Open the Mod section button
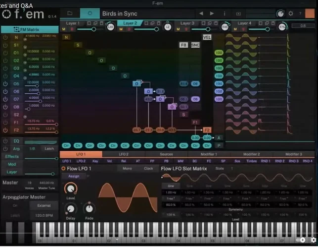Image resolution: width=318 pixels, height=248 pixels. tap(12, 164)
